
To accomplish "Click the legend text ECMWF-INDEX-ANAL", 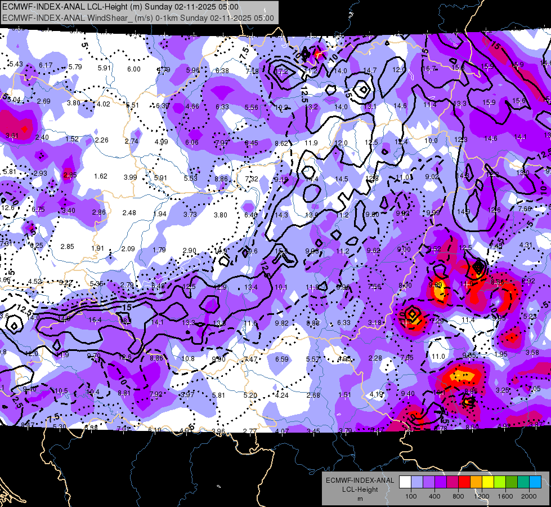I will 360,481.
